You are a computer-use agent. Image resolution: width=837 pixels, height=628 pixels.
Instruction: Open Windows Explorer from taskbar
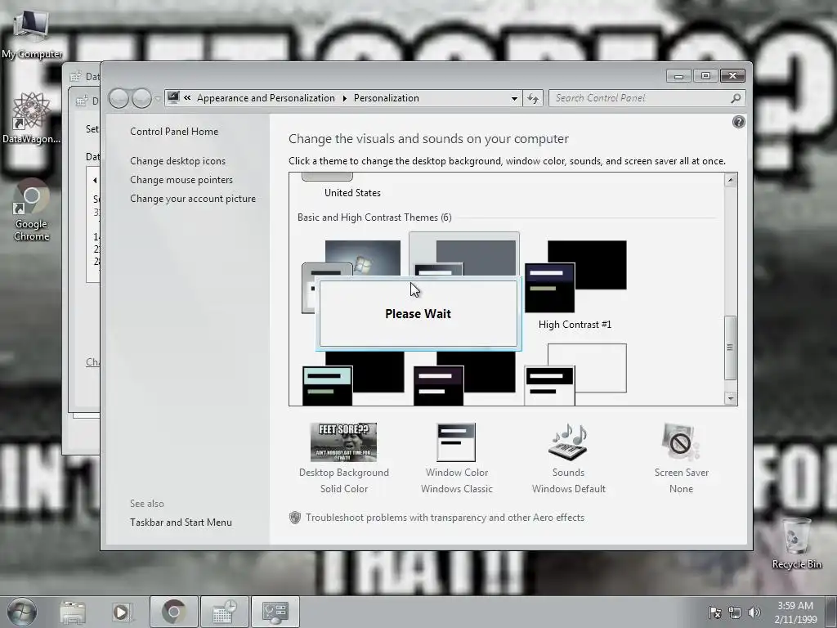(x=73, y=612)
